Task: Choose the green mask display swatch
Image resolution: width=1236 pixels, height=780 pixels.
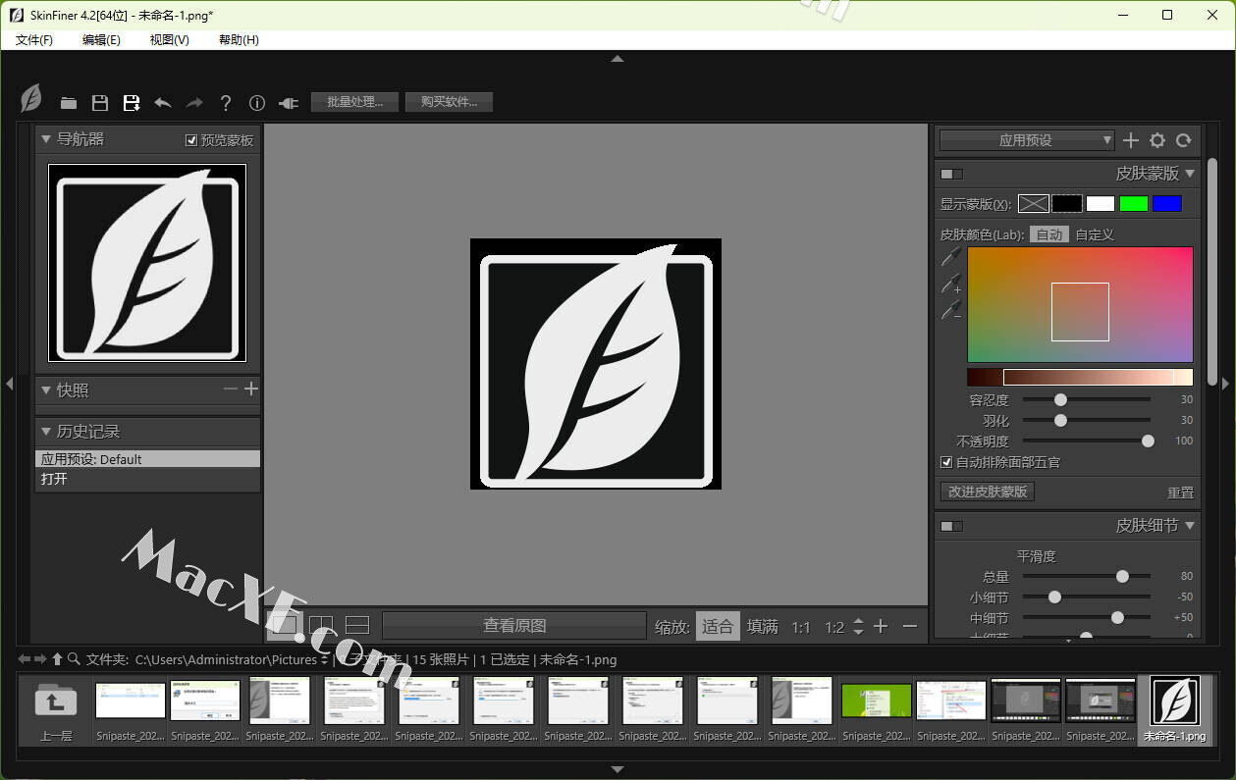Action: click(1134, 204)
